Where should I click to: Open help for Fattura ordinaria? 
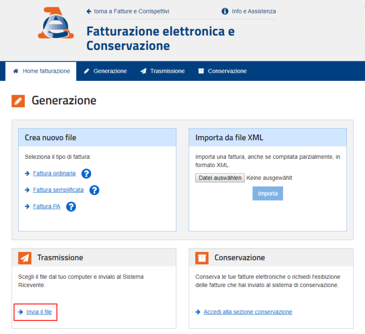click(x=86, y=174)
